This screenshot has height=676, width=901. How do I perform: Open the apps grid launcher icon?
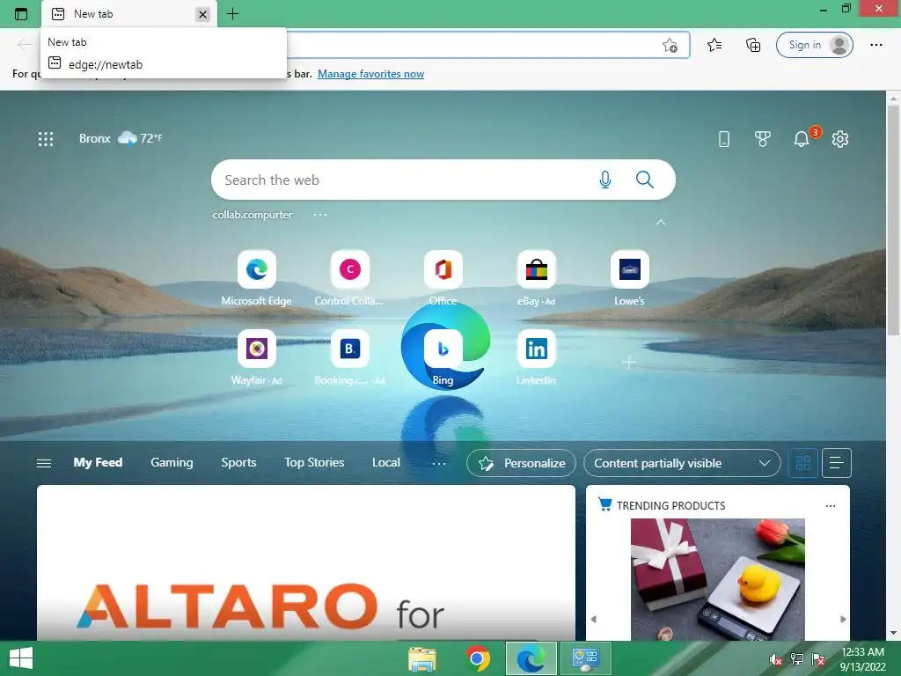[x=46, y=138]
